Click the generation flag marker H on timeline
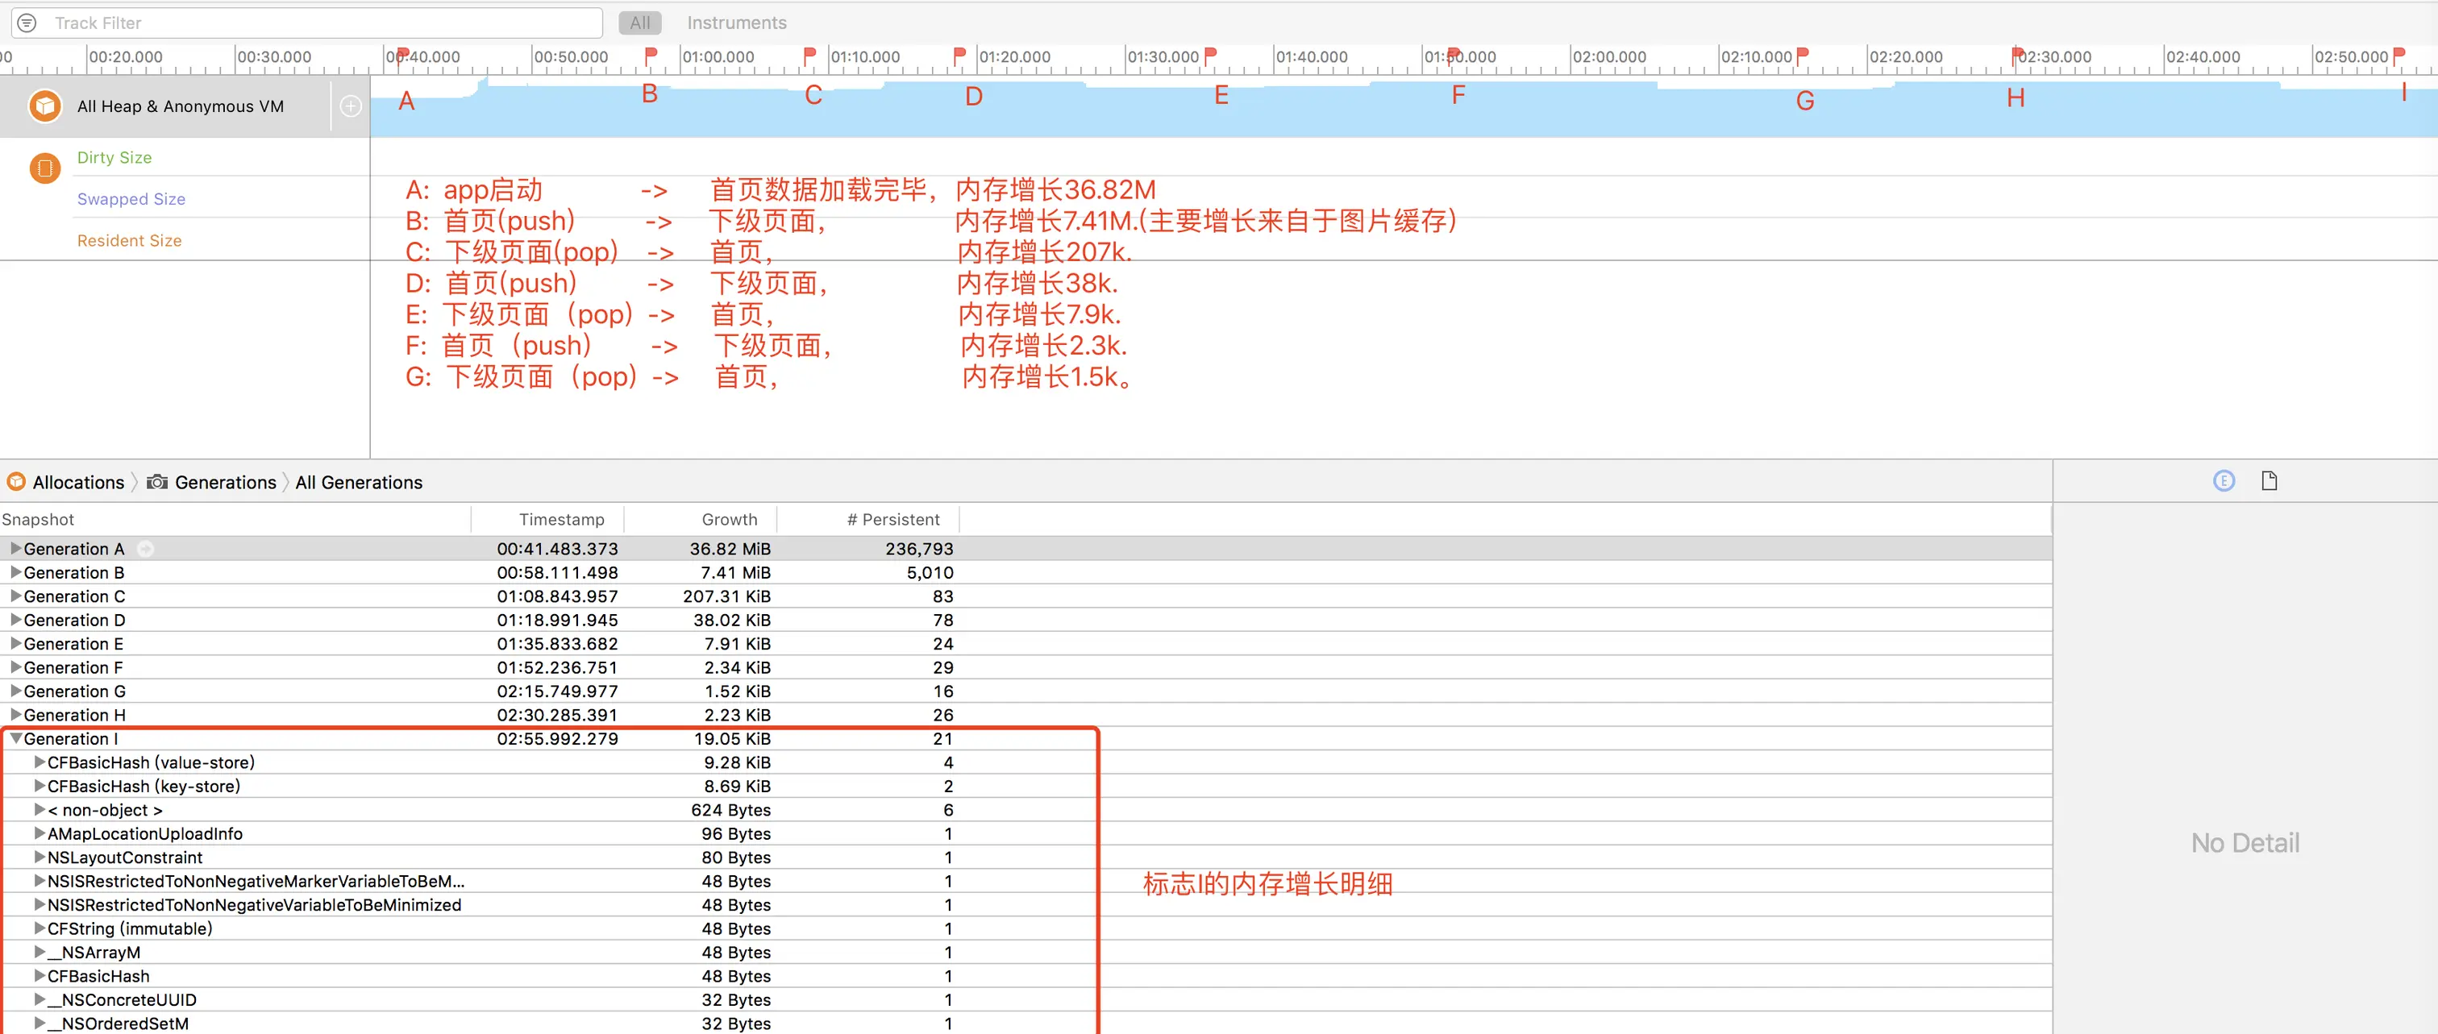The height and width of the screenshot is (1034, 2438). 2016,55
